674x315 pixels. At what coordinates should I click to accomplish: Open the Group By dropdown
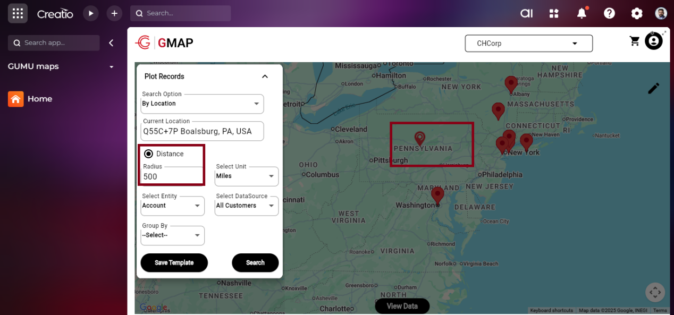point(172,235)
